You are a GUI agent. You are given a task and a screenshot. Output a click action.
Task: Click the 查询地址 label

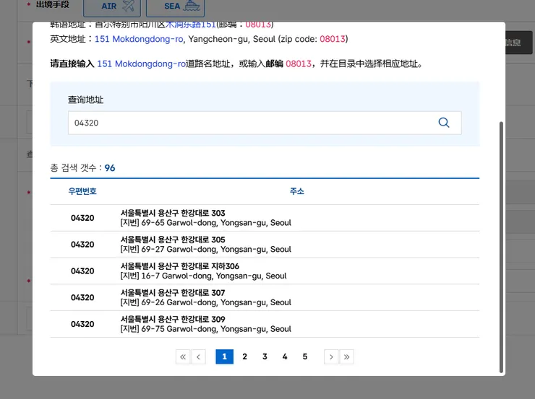[x=85, y=100]
